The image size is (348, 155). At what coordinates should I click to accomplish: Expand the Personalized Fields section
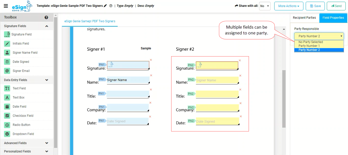click(47, 151)
